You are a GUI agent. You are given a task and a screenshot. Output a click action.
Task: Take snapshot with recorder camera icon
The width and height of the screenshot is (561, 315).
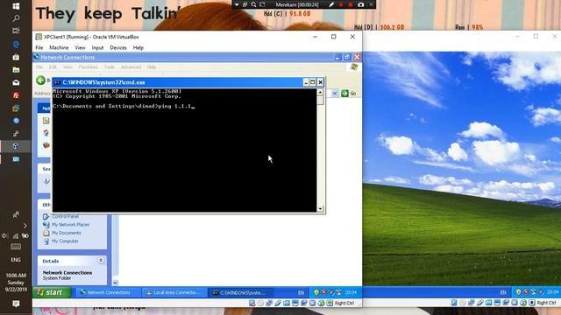360,4
